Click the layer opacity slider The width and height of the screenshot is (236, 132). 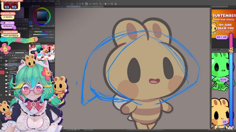[20, 53]
